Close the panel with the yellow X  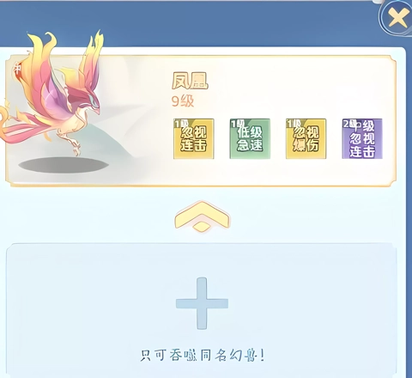point(398,18)
